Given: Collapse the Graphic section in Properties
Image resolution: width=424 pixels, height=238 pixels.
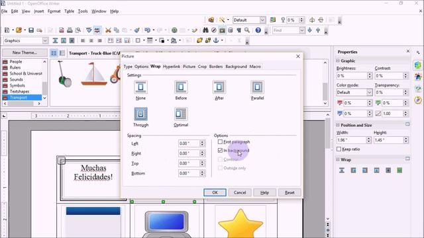Looking at the screenshot, I should [338, 61].
